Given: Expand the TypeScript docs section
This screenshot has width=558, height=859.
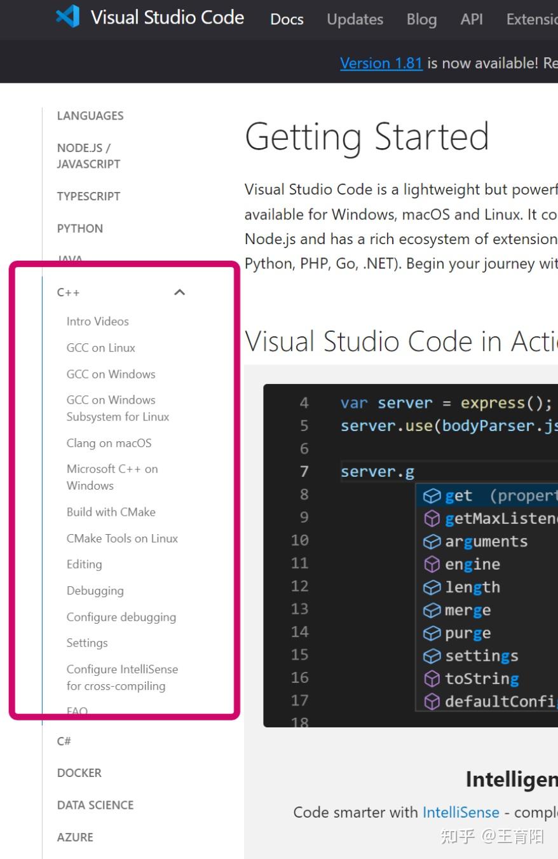Looking at the screenshot, I should pos(88,196).
